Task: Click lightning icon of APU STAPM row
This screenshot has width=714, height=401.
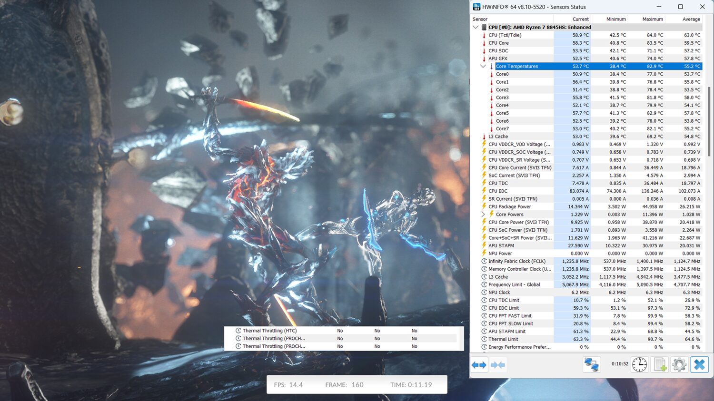Action: point(484,245)
